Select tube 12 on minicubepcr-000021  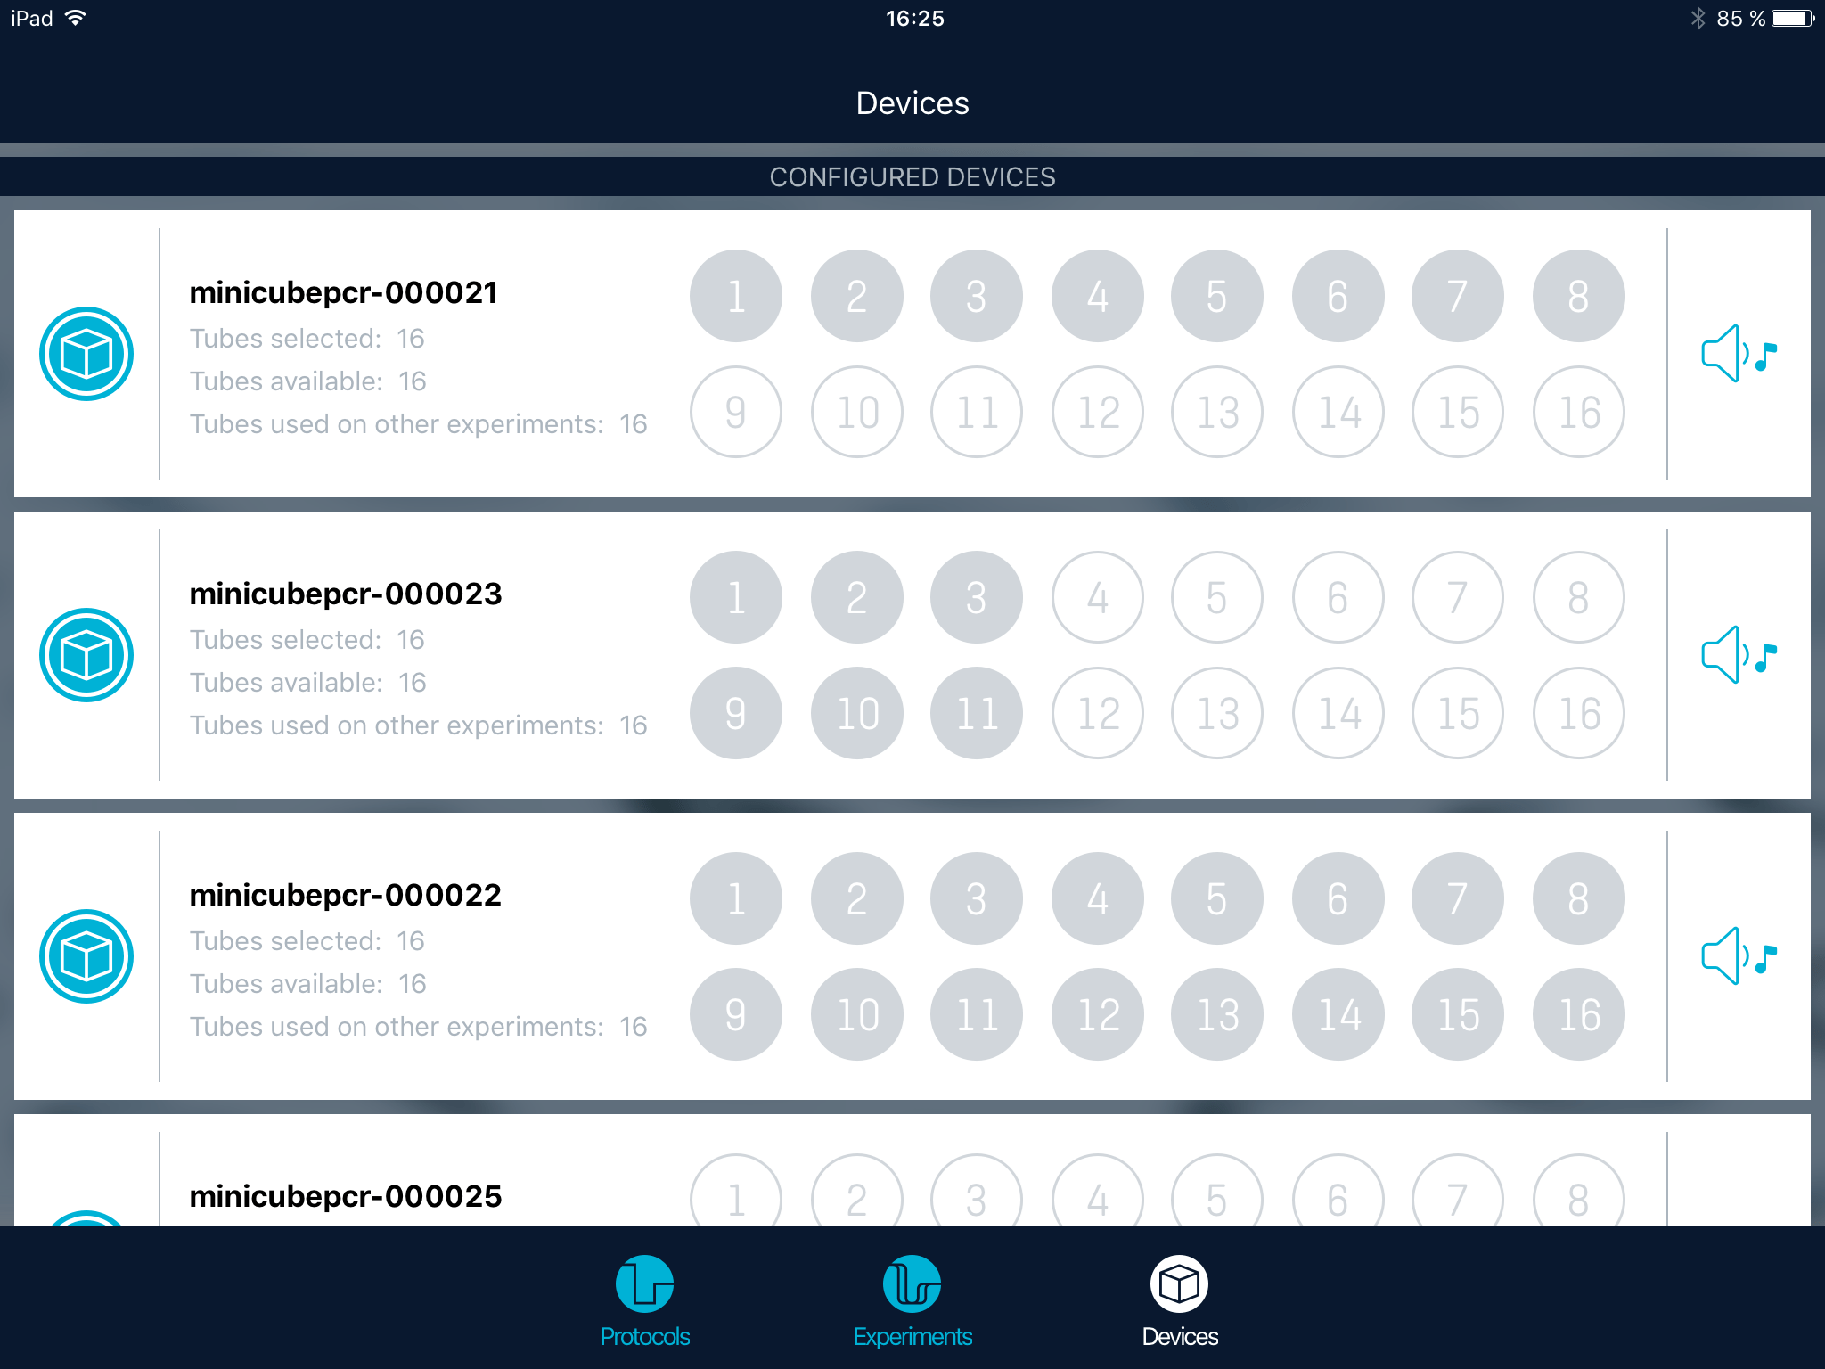[1097, 412]
